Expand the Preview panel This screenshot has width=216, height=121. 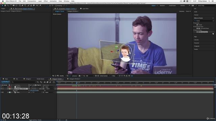196,15
